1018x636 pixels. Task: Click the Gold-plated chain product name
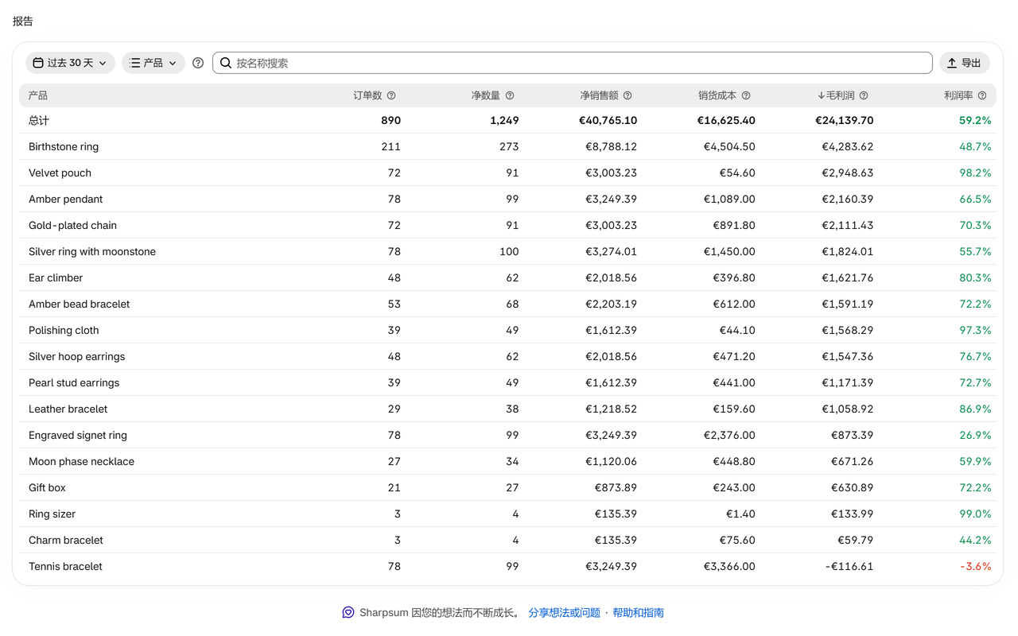pos(72,225)
